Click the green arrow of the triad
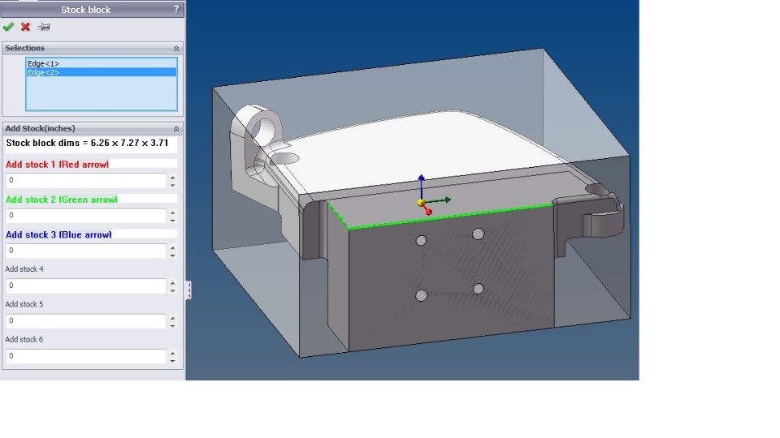Screen dimensions: 780x438 439,200
